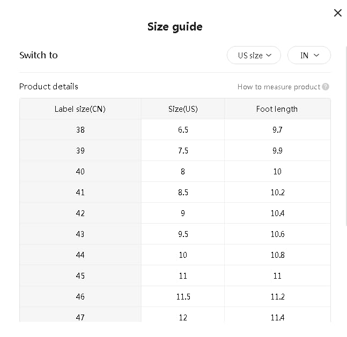
Task: Click the foot length 10.8 cell
Action: (277, 255)
